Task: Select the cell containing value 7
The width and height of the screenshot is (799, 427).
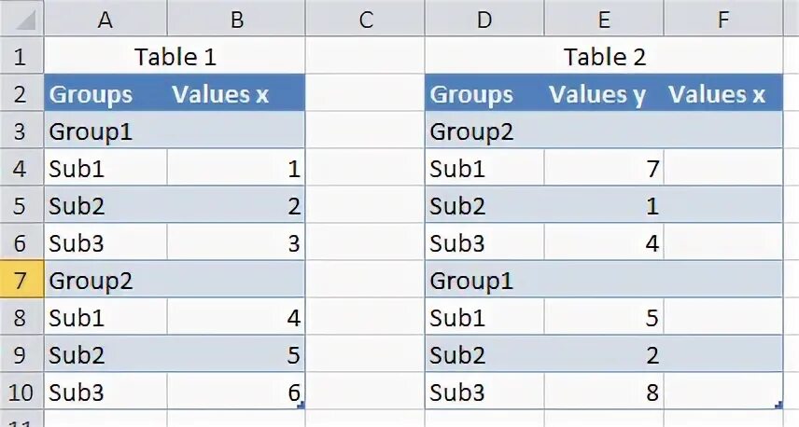Action: click(604, 169)
